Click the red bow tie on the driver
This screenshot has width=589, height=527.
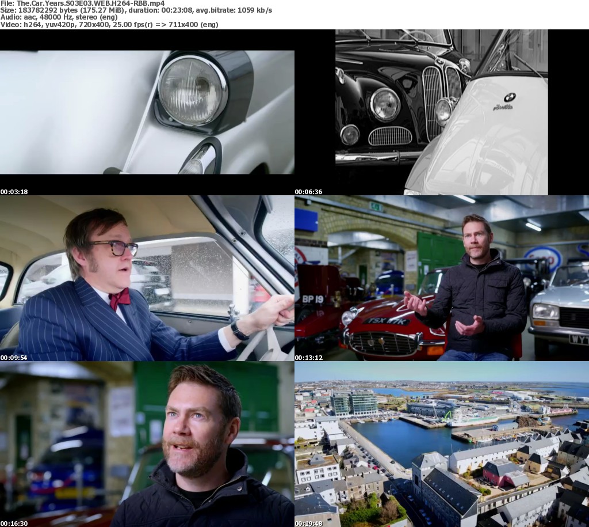point(119,298)
